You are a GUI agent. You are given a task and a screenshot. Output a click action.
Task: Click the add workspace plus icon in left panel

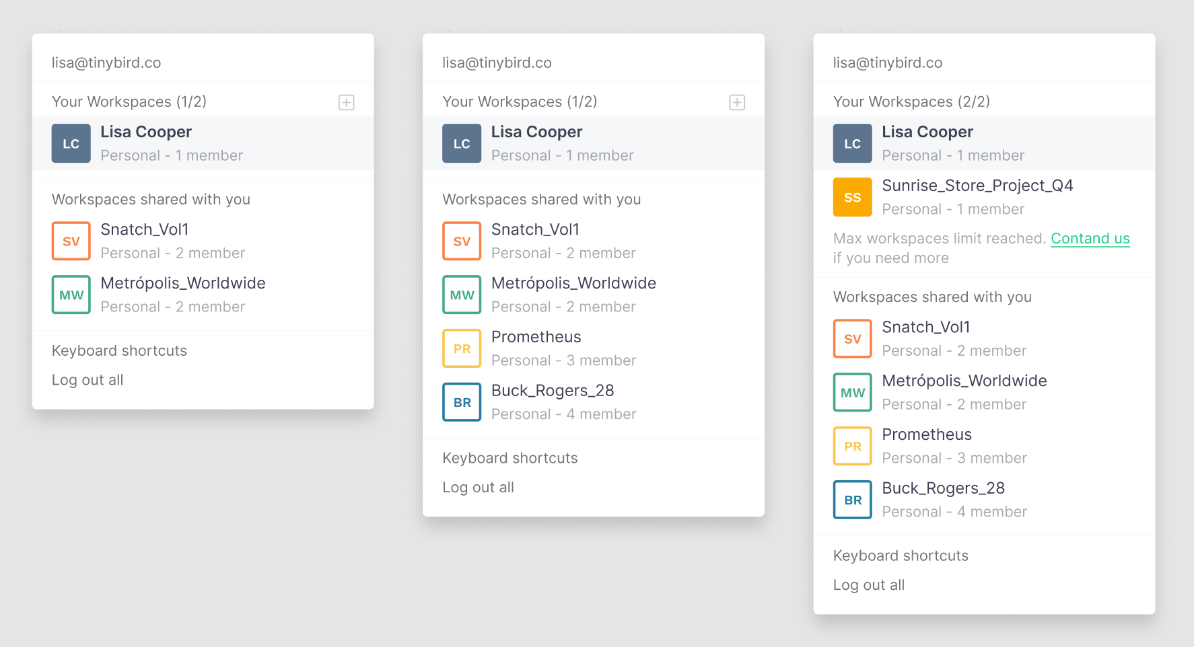pyautogui.click(x=346, y=102)
